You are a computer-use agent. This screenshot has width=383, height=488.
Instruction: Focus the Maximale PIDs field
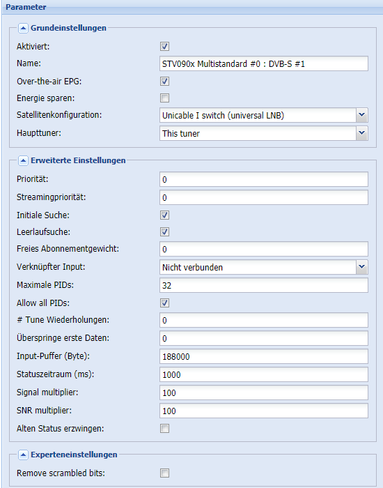pyautogui.click(x=264, y=285)
